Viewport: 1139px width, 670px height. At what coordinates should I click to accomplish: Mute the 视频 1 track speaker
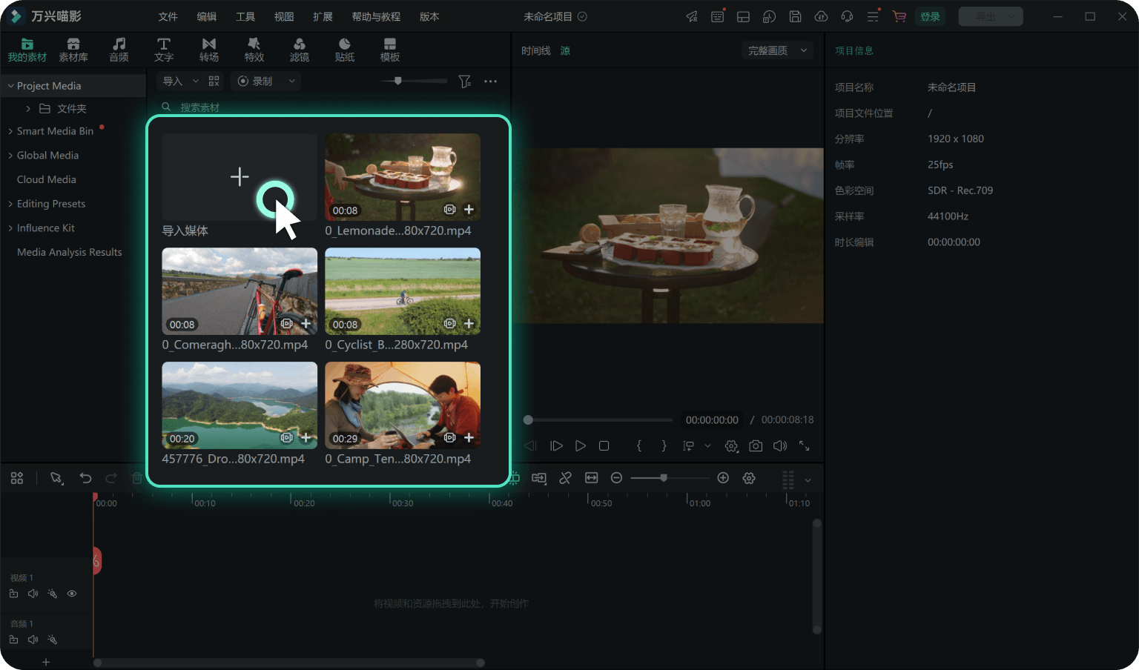33,594
